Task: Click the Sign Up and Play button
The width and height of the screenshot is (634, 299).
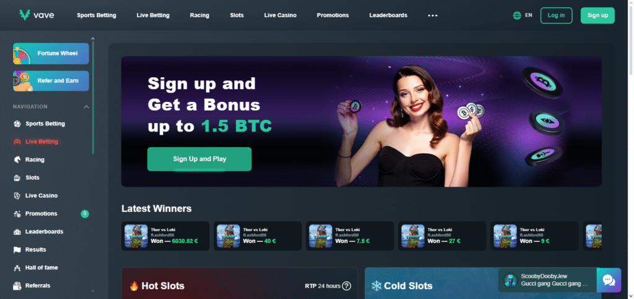Action: coord(199,159)
